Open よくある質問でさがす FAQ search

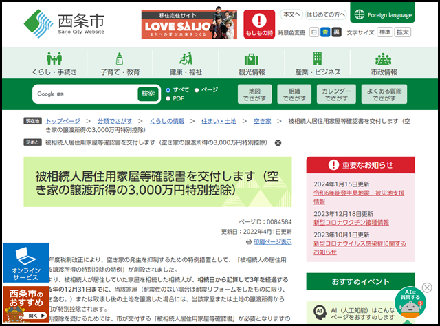click(384, 94)
